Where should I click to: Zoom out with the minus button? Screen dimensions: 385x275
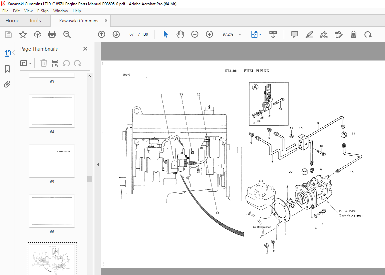tap(195, 34)
